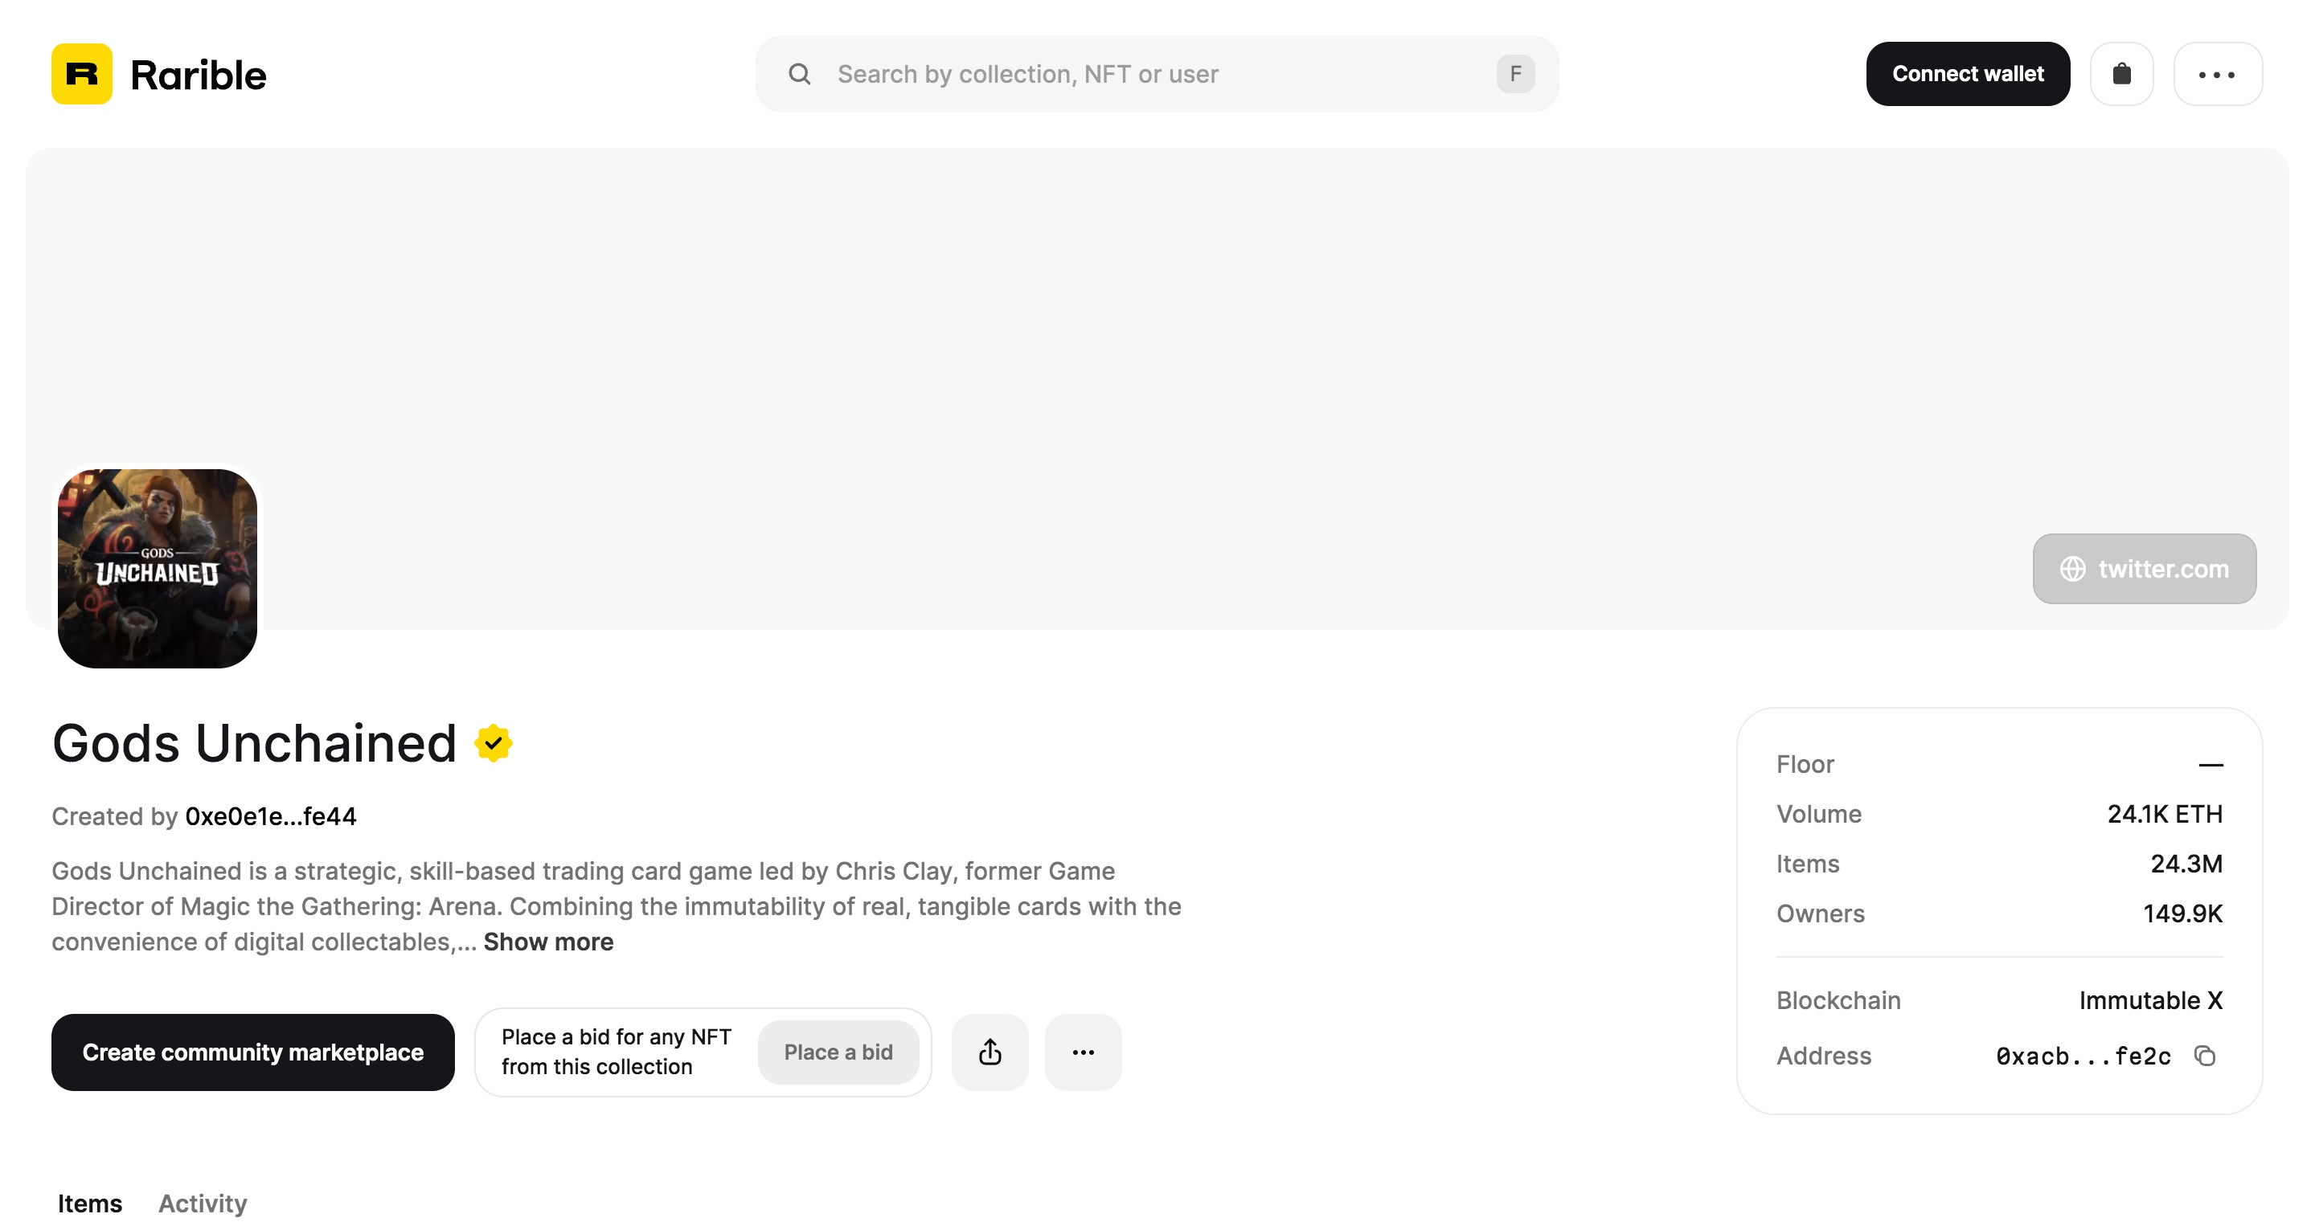The height and width of the screenshot is (1226, 2315).
Task: Copy the contract address with copy icon
Action: pyautogui.click(x=2203, y=1056)
